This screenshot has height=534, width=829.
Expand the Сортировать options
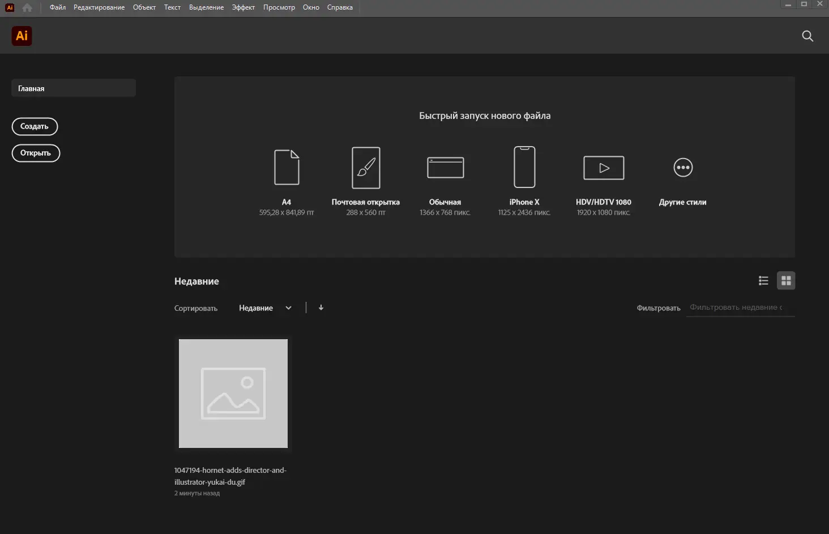195,307
